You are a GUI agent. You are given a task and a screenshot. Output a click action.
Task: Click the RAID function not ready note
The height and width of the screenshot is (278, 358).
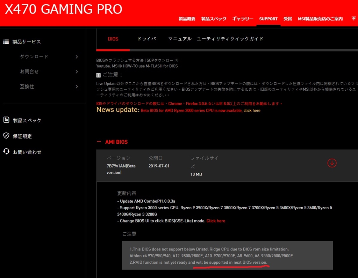(x=198, y=262)
